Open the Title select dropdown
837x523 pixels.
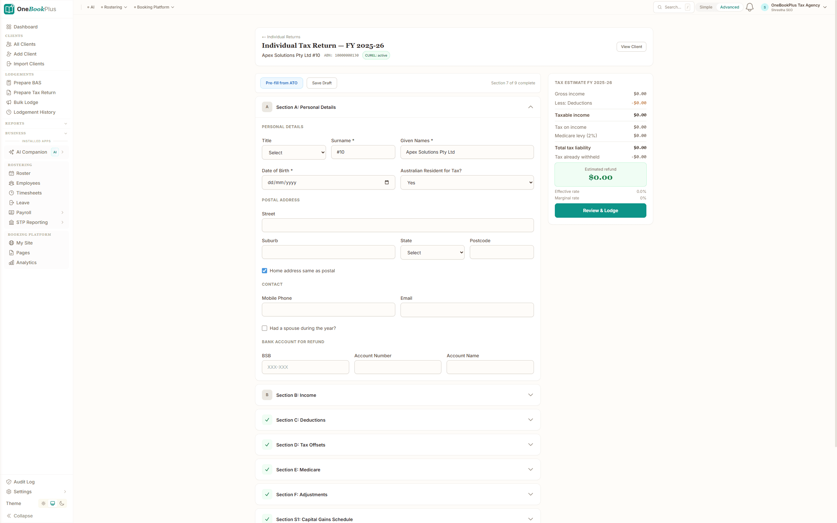pyautogui.click(x=294, y=152)
